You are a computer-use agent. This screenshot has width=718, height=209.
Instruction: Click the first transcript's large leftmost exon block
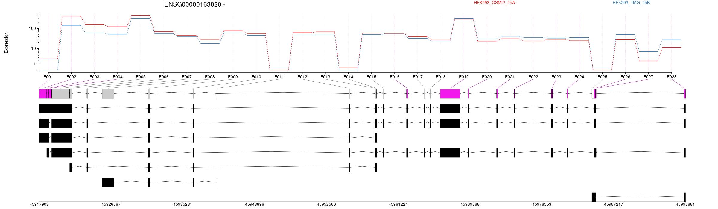tap(55, 108)
